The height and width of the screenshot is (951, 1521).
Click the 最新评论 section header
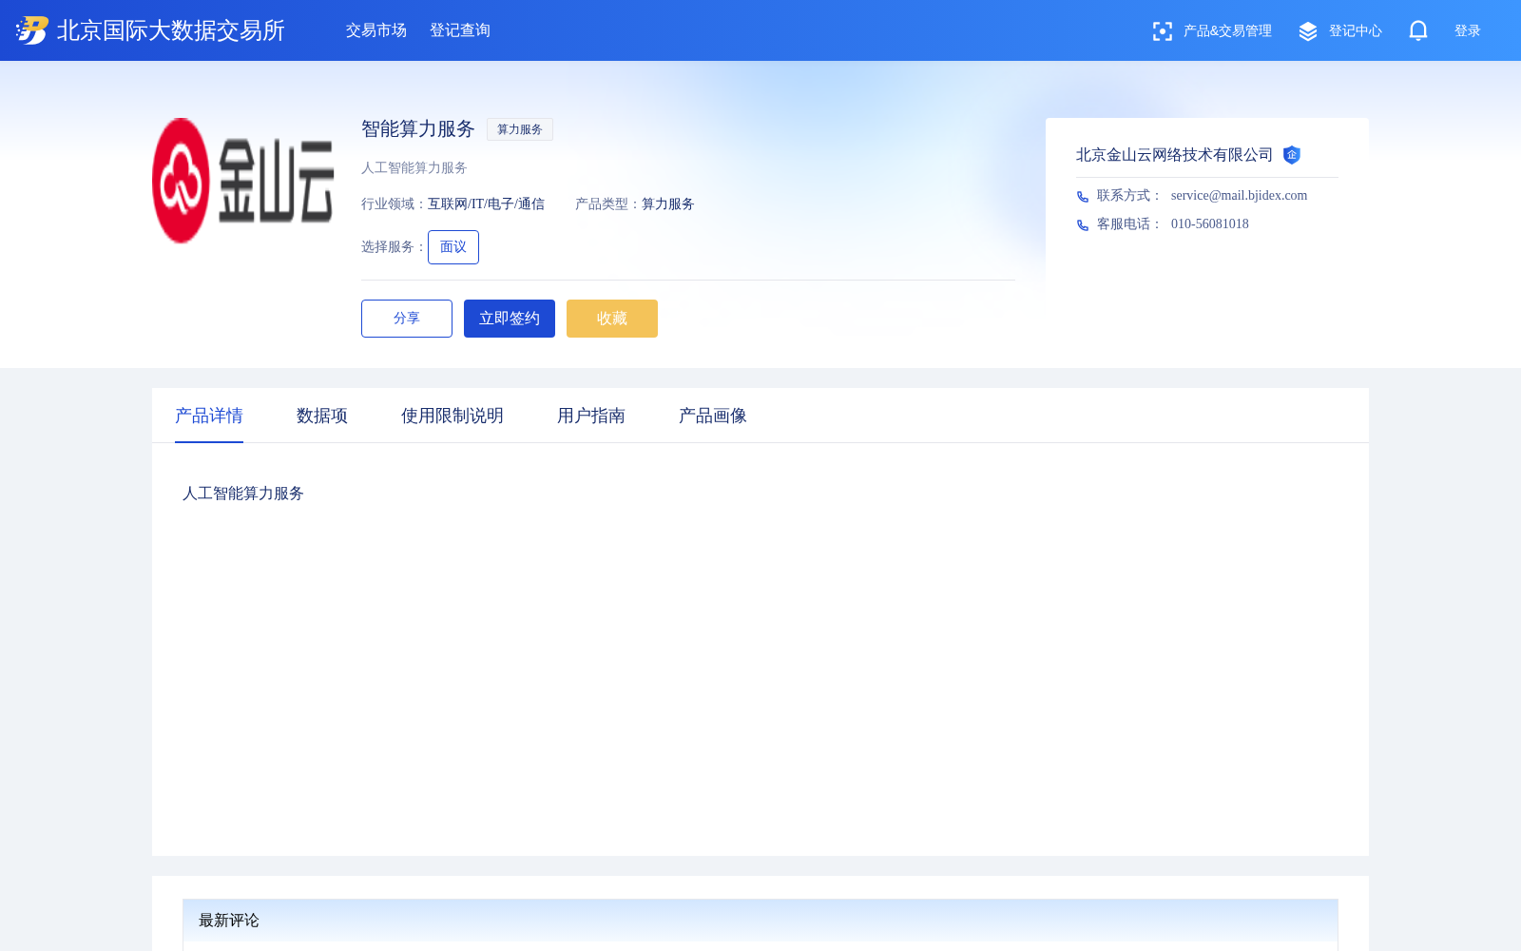coord(760,921)
